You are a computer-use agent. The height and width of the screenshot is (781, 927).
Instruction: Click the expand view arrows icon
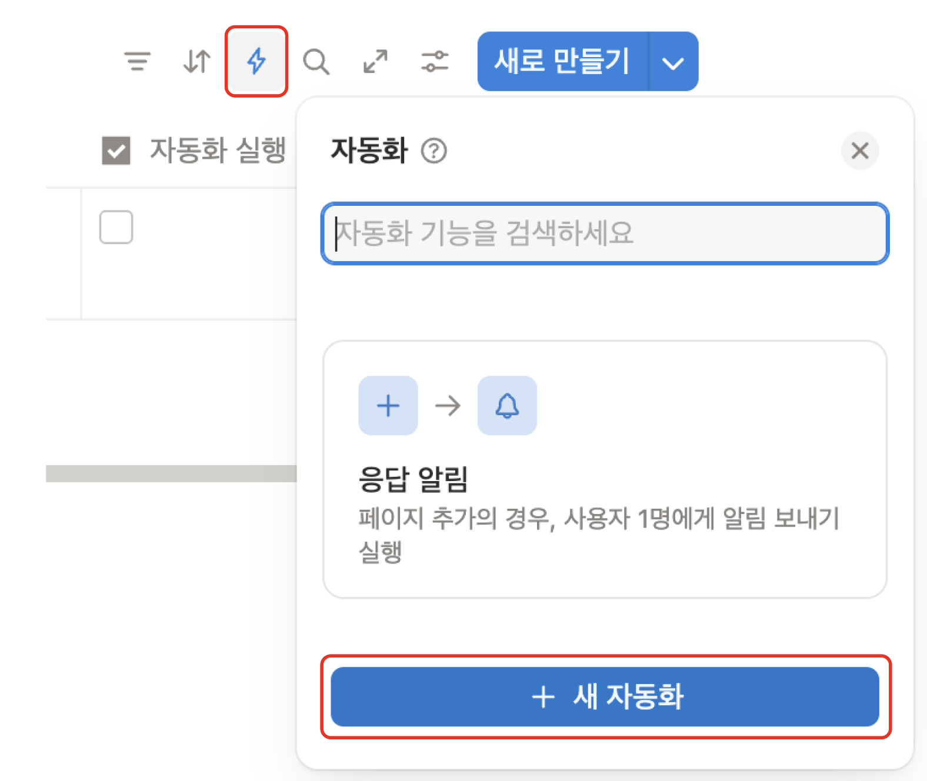376,61
